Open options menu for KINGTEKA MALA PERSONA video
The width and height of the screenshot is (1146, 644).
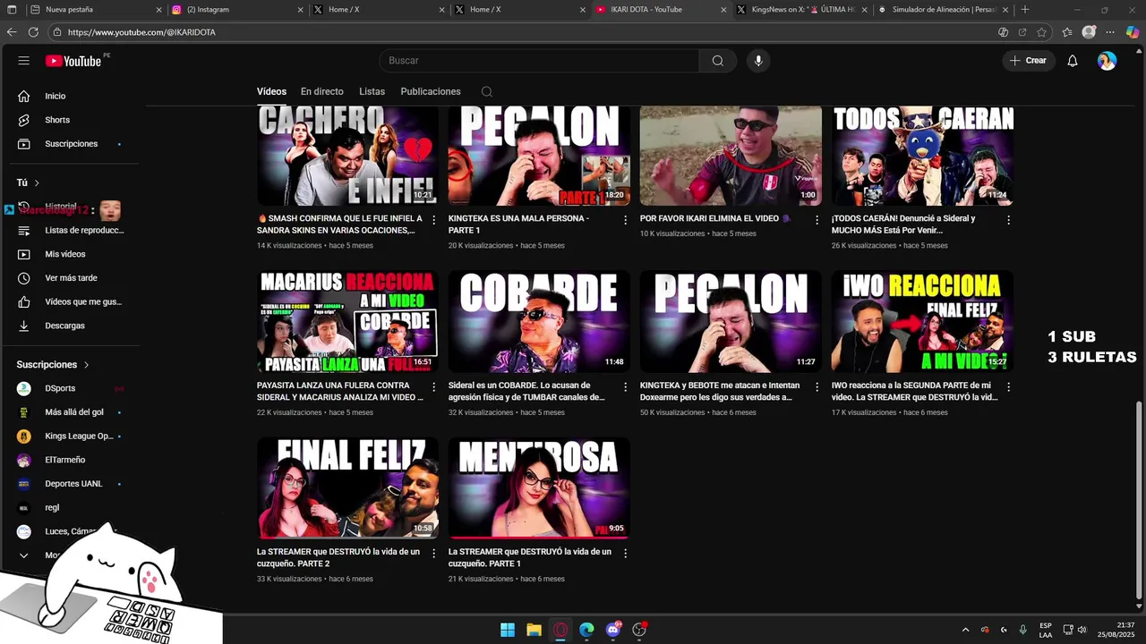(x=625, y=220)
